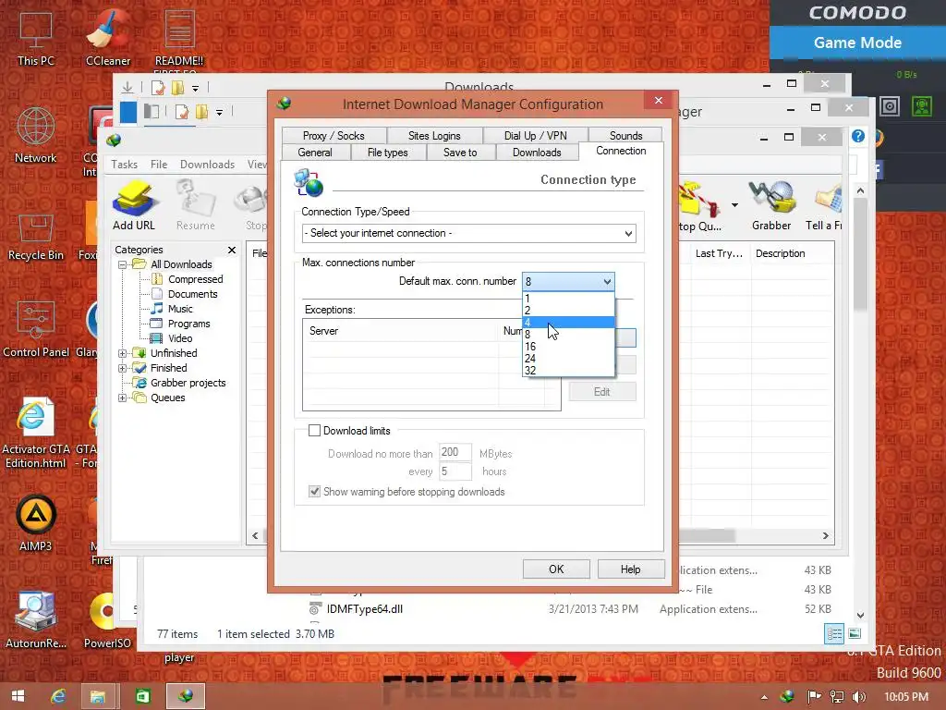
Task: Open CCleaner desktop icon
Action: point(107,39)
